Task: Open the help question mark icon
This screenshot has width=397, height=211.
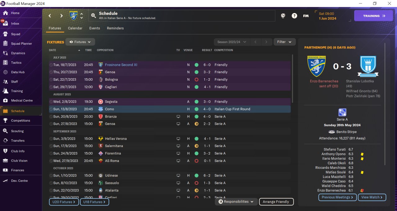Action: click(294, 16)
